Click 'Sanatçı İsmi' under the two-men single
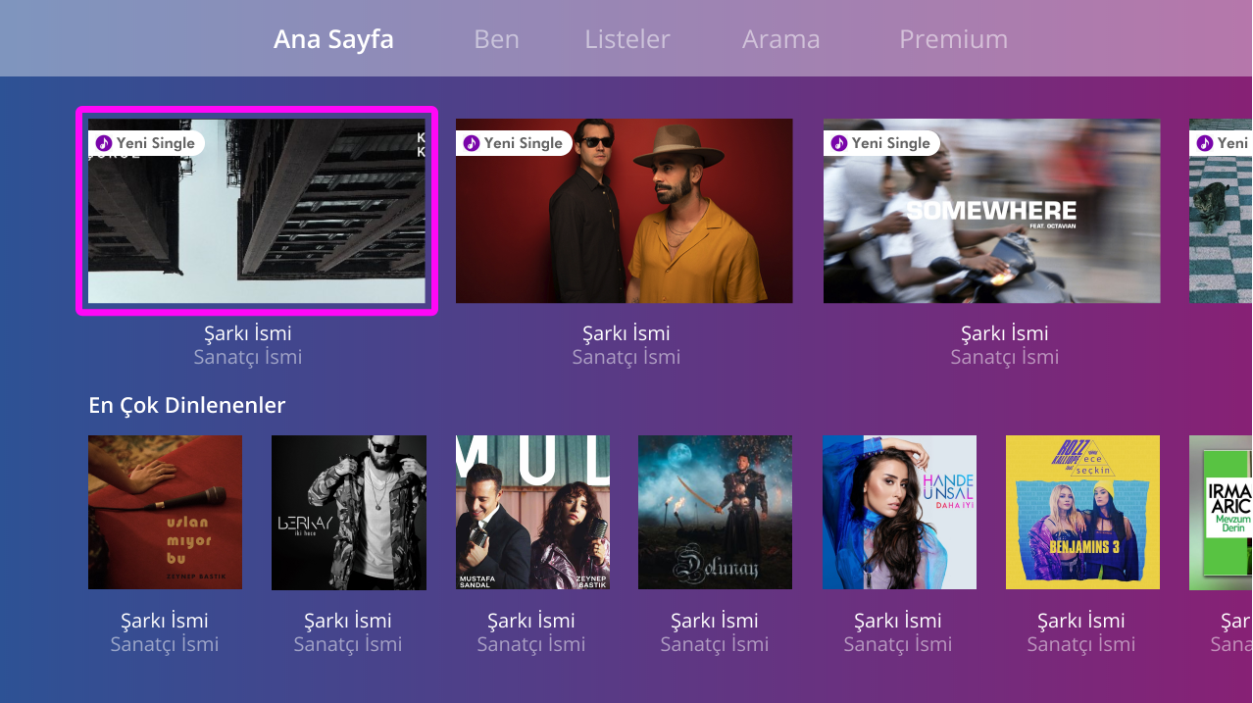This screenshot has width=1253, height=703. tap(626, 357)
